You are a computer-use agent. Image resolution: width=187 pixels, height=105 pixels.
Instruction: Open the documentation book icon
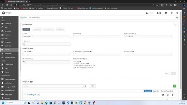172,13
